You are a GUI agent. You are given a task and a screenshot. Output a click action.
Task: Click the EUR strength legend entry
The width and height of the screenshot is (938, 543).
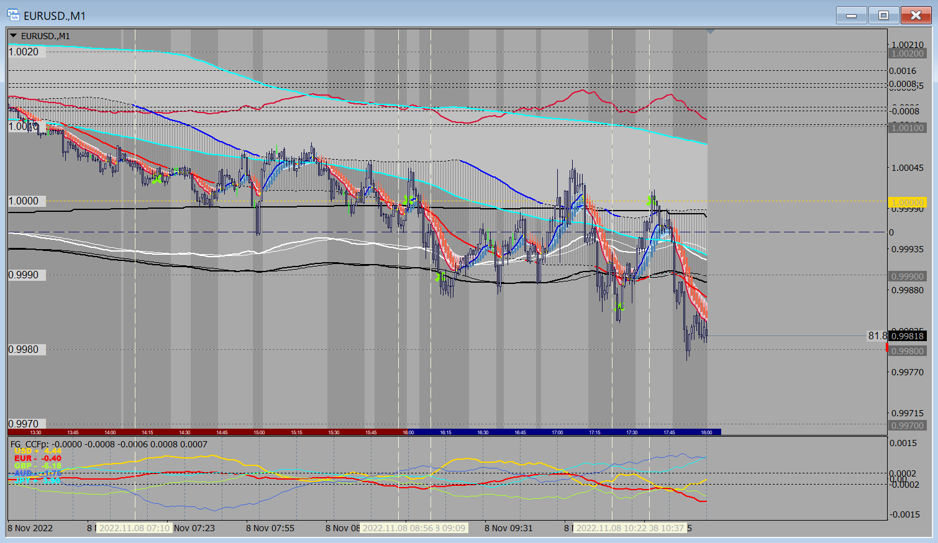pos(37,459)
